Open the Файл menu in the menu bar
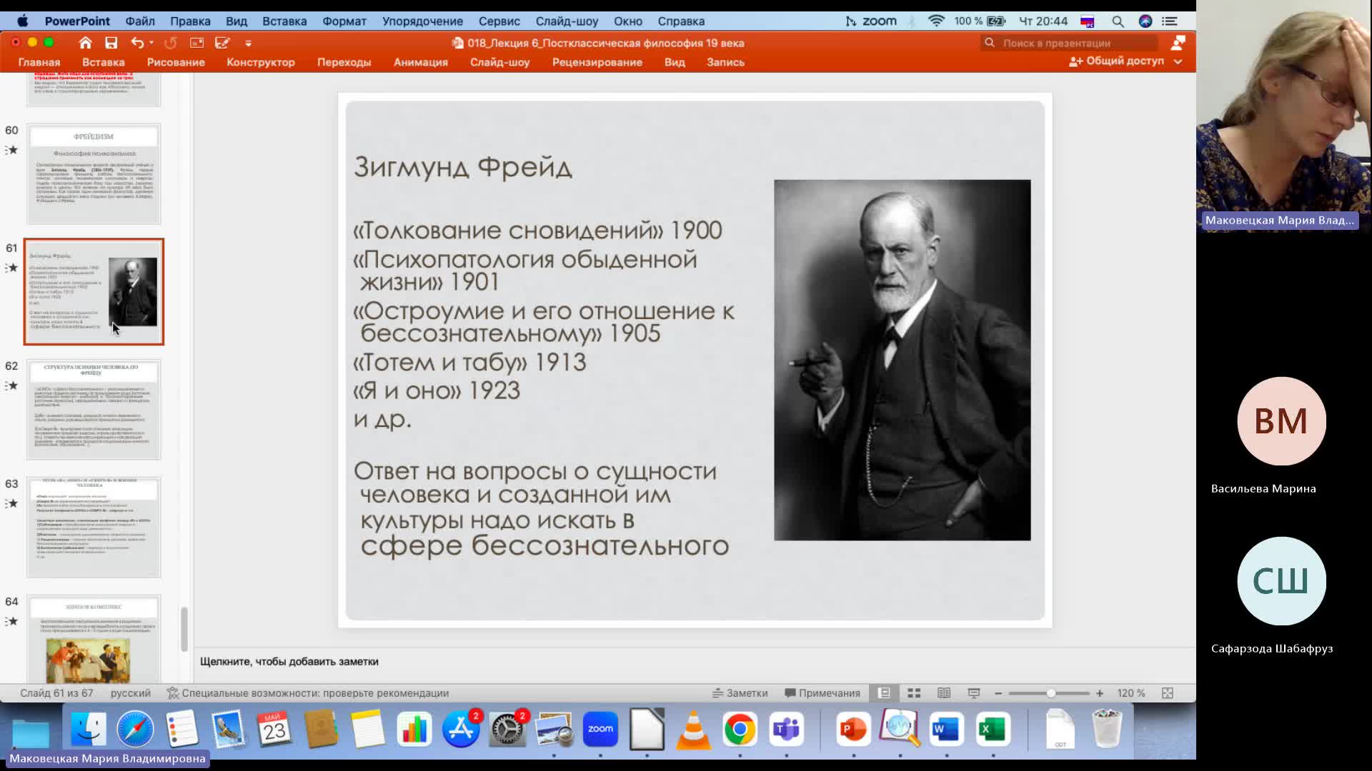 (140, 21)
